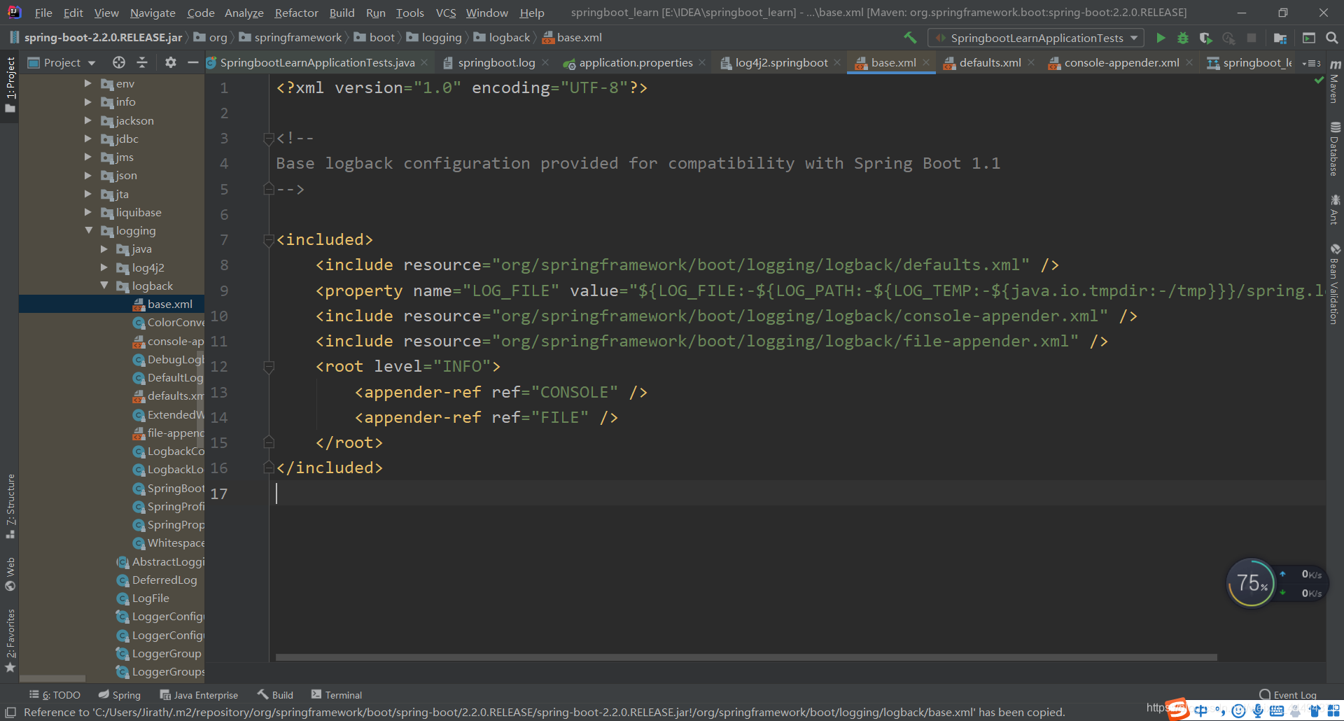This screenshot has height=721, width=1344.
Task: Select base.xml in project tree
Action: (169, 304)
